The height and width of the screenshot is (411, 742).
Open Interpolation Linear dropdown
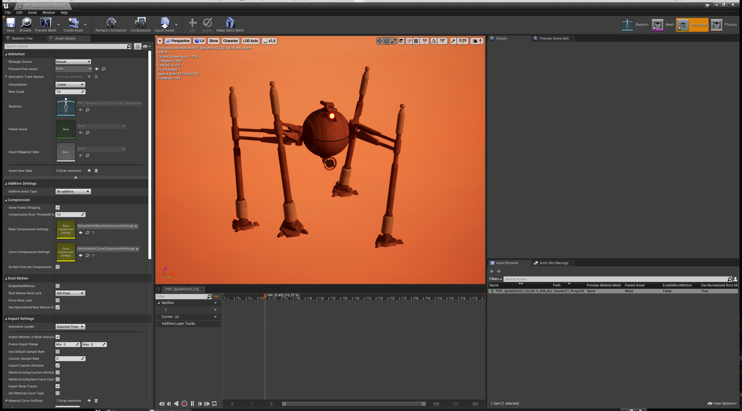click(x=70, y=84)
